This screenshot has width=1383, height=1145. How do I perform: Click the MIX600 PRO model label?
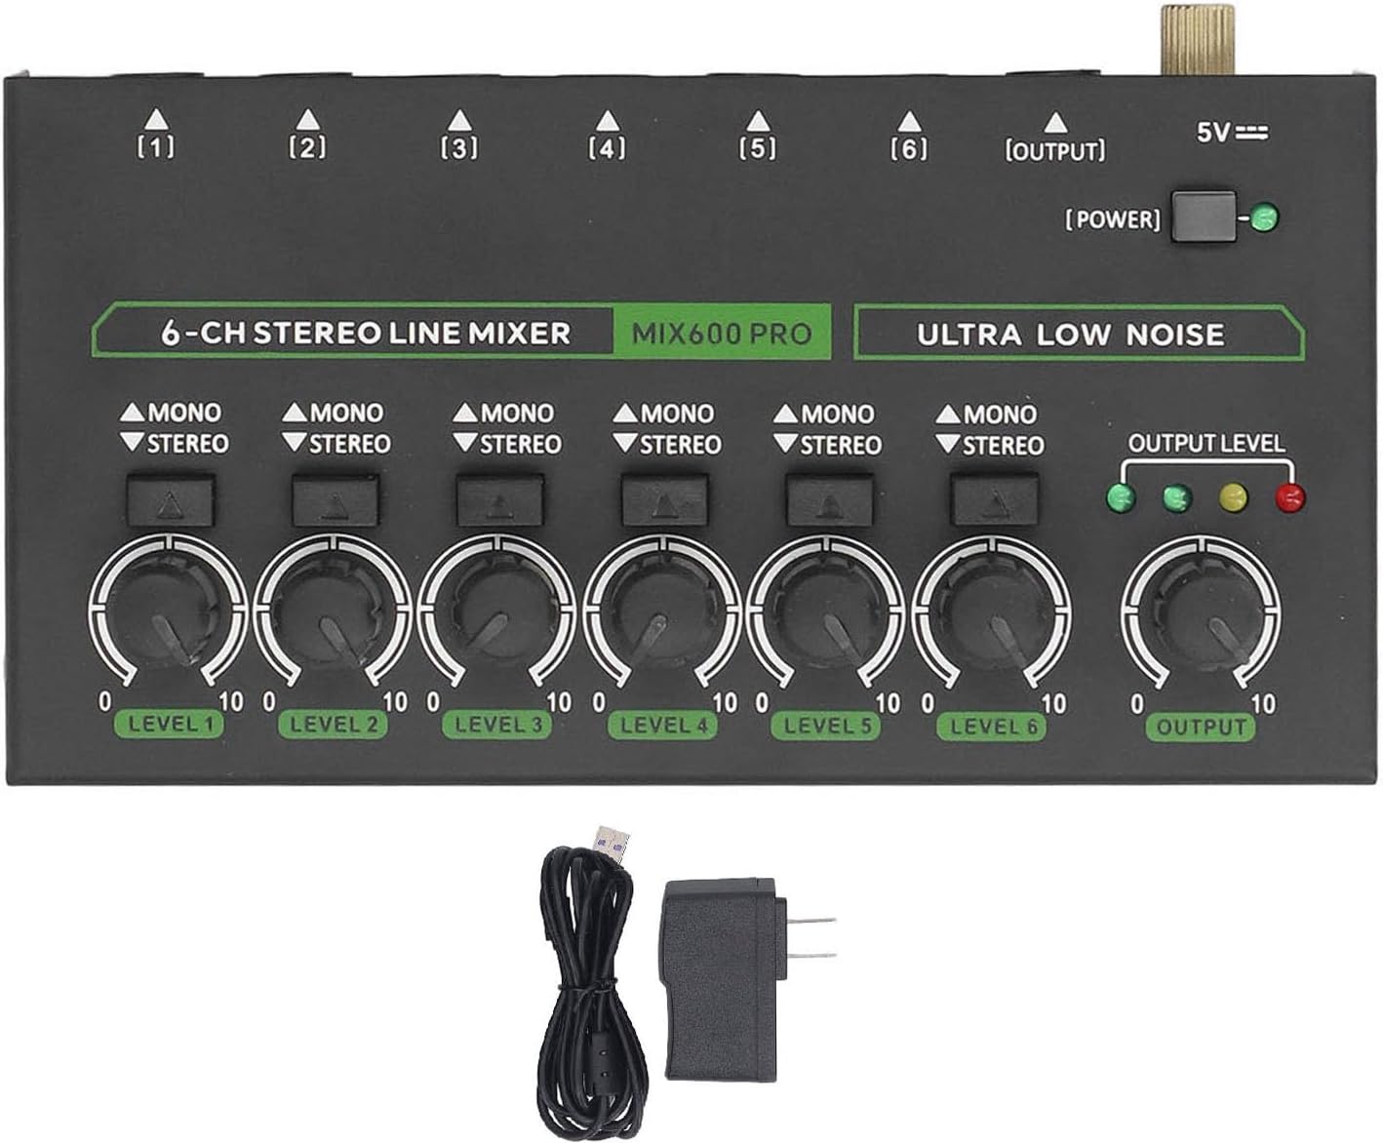pos(722,334)
